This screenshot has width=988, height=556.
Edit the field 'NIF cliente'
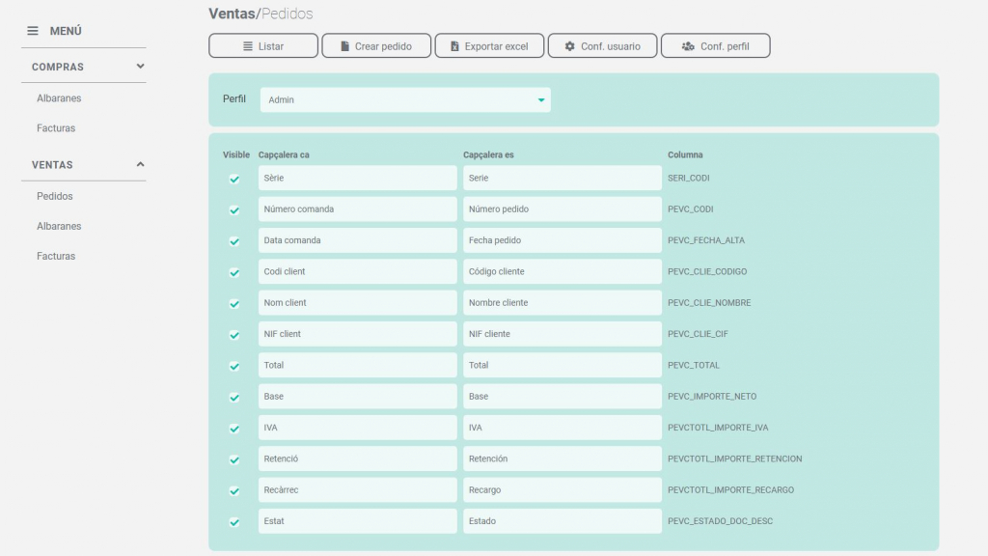point(563,334)
